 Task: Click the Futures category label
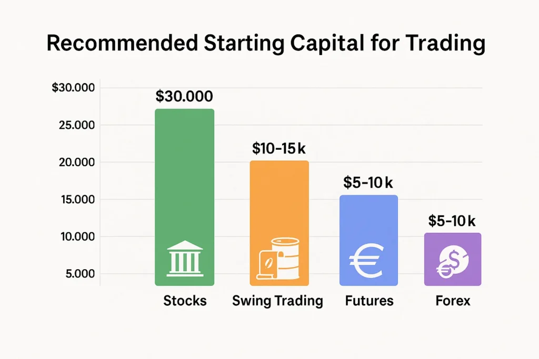click(369, 301)
